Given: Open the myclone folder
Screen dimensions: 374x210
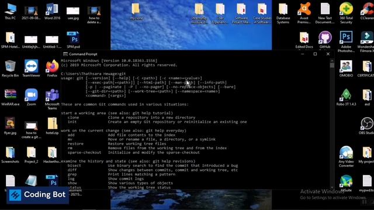Looking at the screenshot, I should click(x=136, y=12).
